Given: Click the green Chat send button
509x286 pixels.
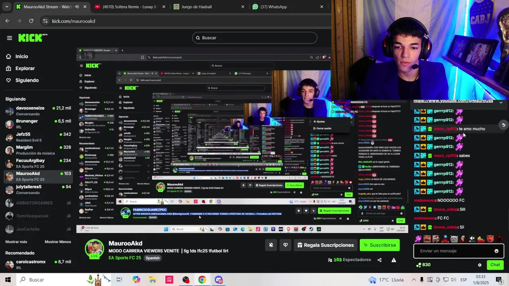Looking at the screenshot, I should [x=495, y=265].
